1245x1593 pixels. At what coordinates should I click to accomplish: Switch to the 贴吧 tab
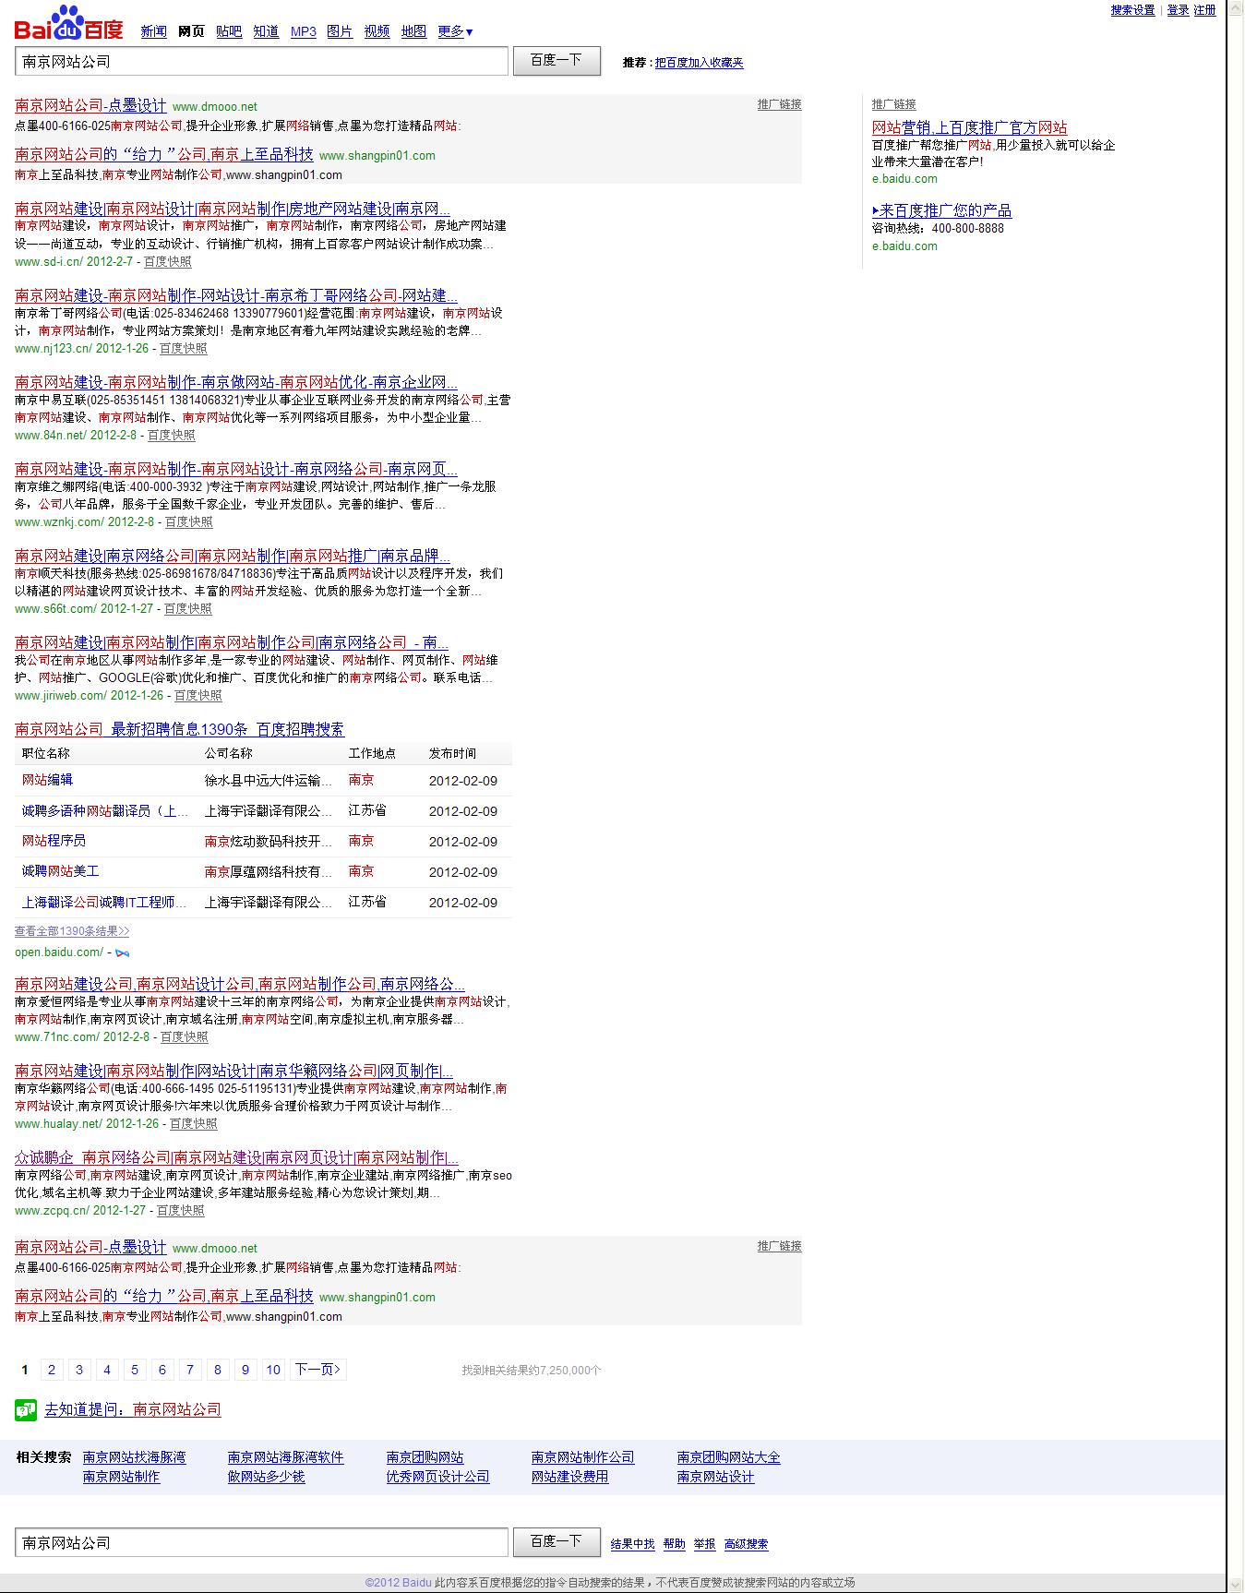tap(229, 31)
